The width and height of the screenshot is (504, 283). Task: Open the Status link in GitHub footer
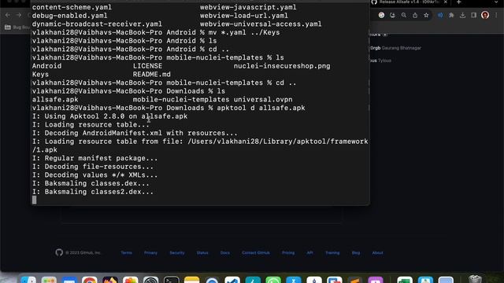pyautogui.click(x=202, y=253)
